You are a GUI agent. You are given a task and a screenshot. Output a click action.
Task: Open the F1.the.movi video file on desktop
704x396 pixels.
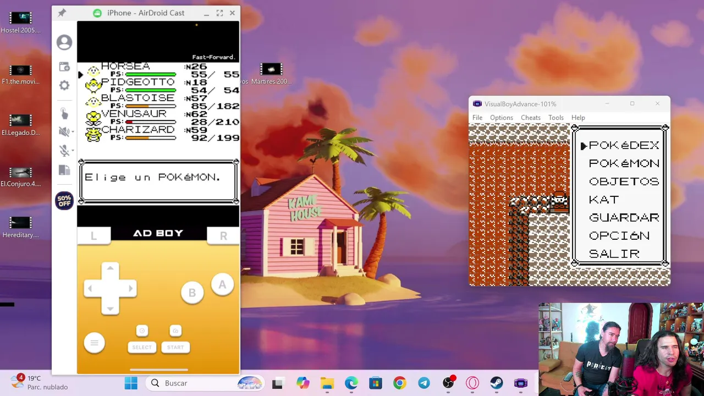click(x=20, y=74)
